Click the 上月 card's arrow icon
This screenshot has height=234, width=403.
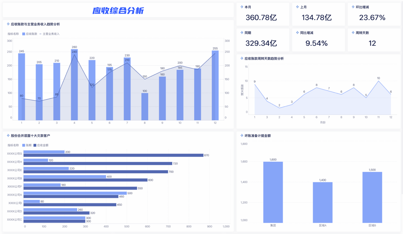[298, 6]
